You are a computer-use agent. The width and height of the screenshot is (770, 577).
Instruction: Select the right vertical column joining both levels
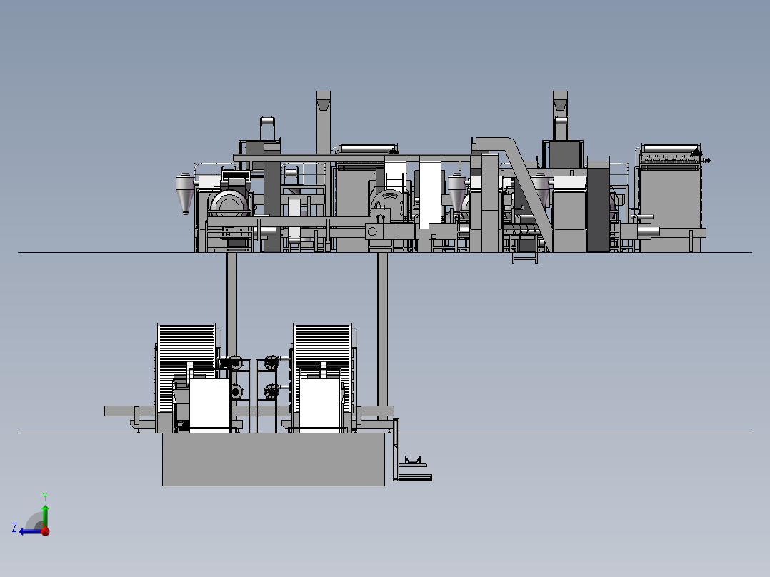(x=383, y=329)
